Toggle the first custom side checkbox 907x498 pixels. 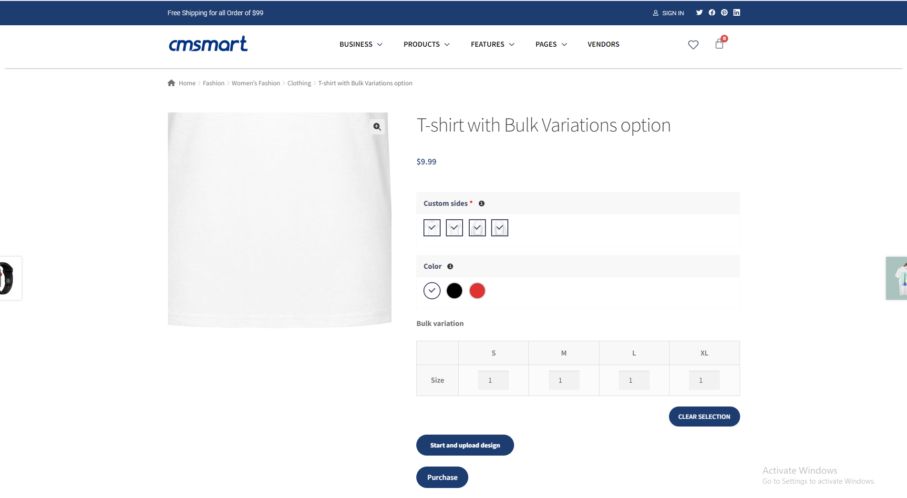[x=432, y=228]
